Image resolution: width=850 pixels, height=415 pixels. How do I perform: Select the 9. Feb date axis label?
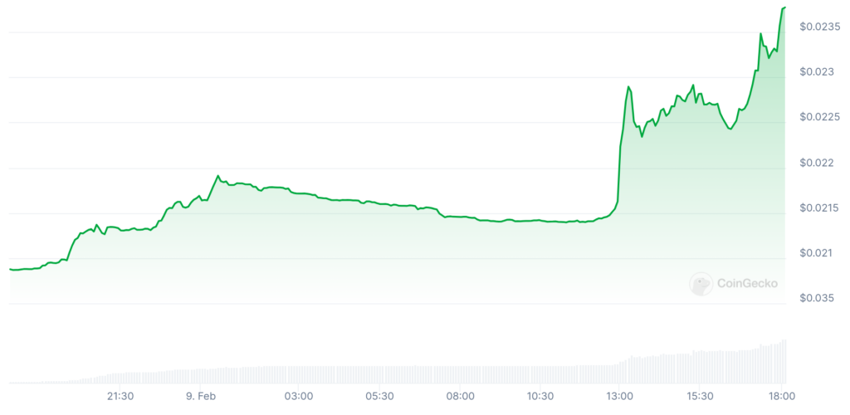coord(202,396)
